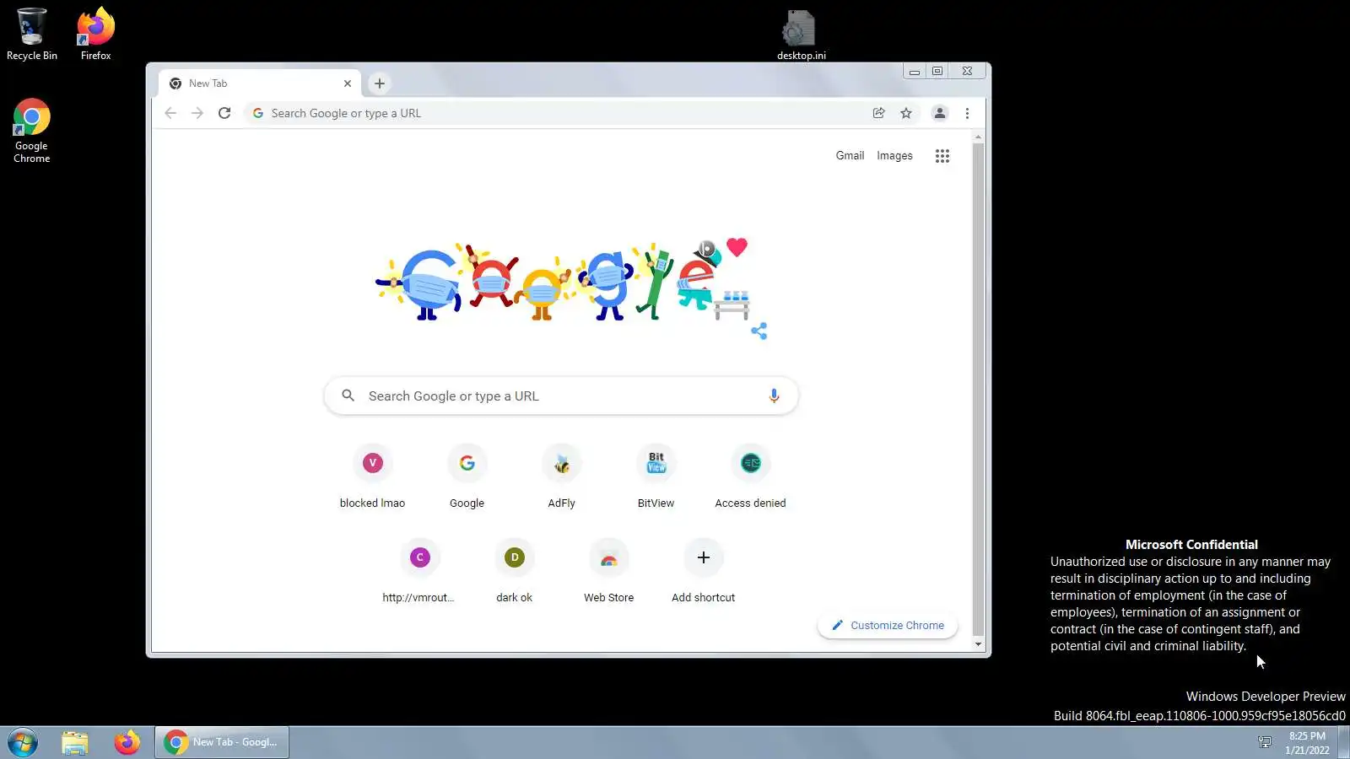Click the Google doodle image

point(564,283)
